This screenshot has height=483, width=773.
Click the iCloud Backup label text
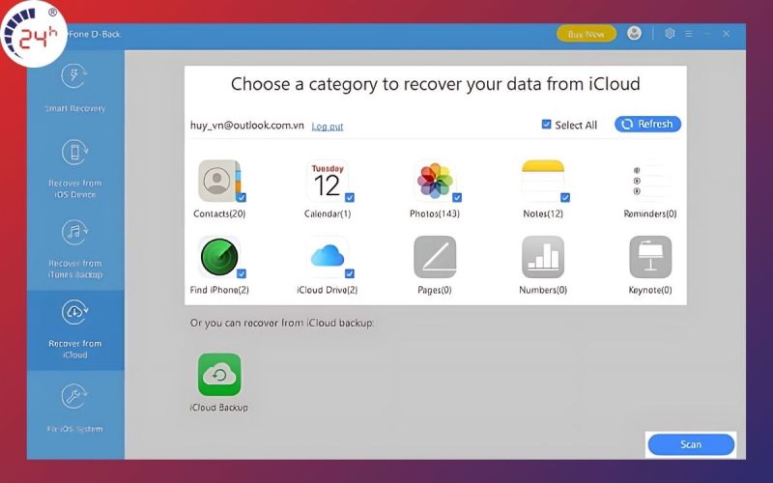(219, 408)
